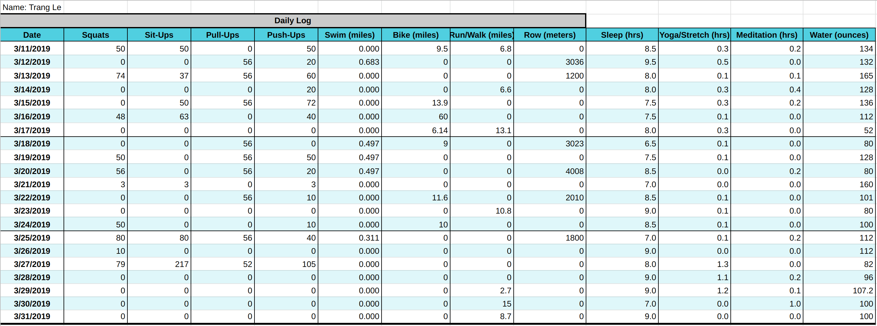Screen dimensions: 877x326
Task: Select the date cell 3/11/2019
Action: coord(32,49)
